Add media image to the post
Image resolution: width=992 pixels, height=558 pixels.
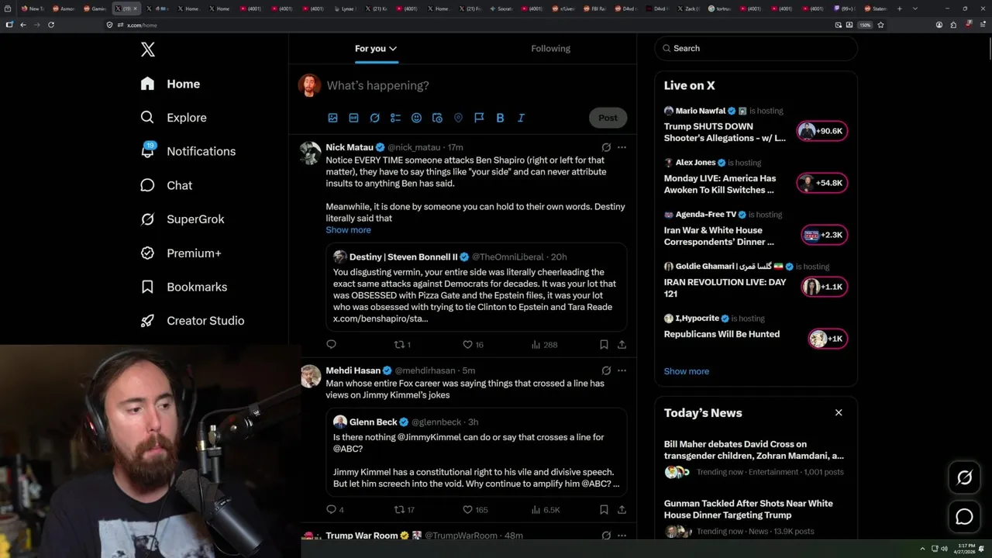pyautogui.click(x=332, y=118)
